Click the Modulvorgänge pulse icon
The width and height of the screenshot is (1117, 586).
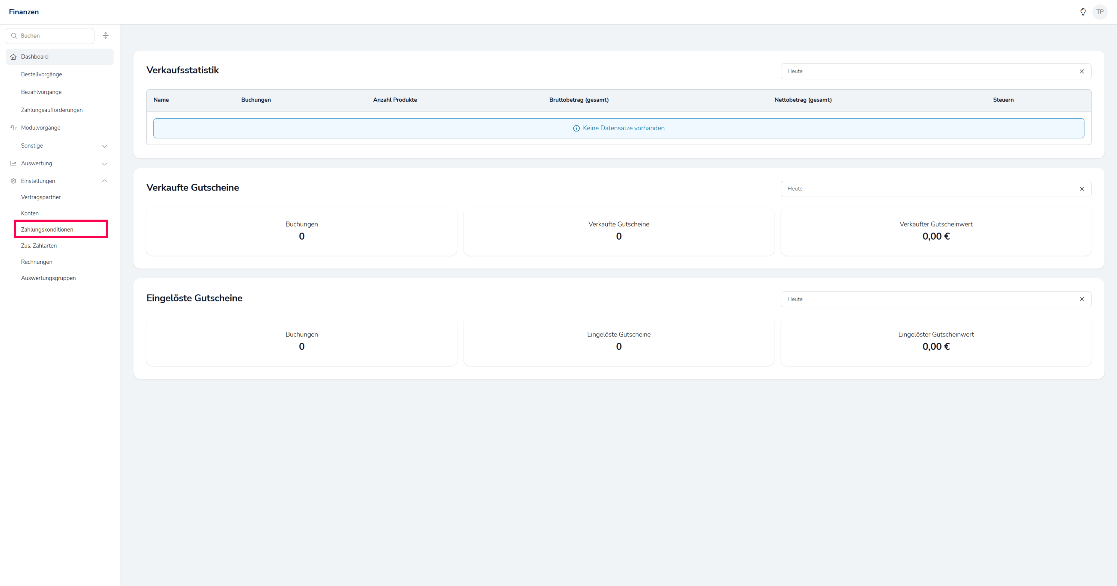pos(13,128)
